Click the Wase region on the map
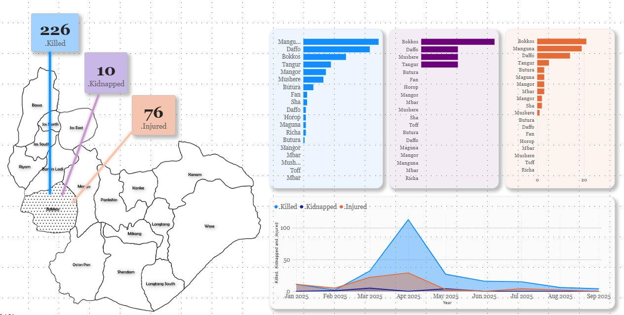 (209, 227)
